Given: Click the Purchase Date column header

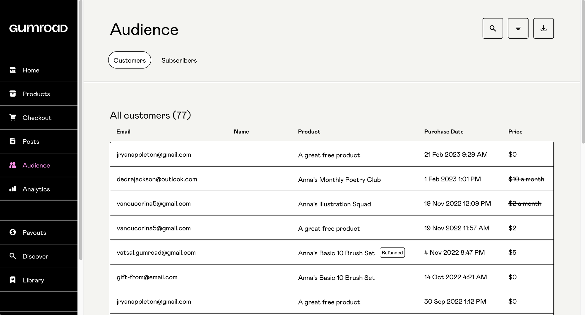Looking at the screenshot, I should coord(444,132).
